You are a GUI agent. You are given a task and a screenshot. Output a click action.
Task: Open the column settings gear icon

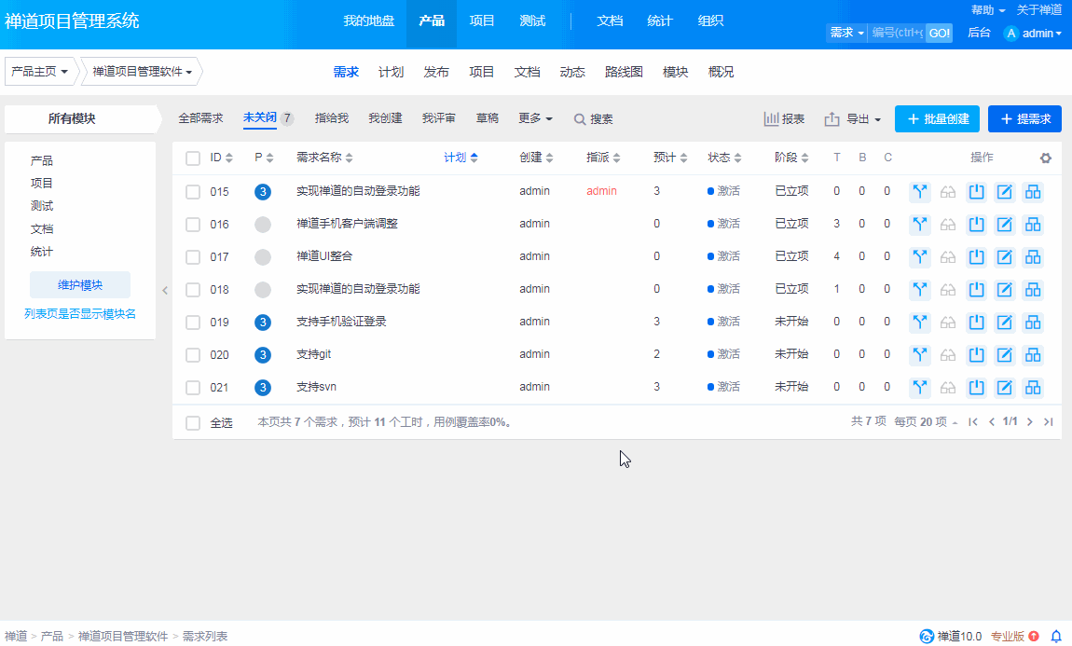1046,158
